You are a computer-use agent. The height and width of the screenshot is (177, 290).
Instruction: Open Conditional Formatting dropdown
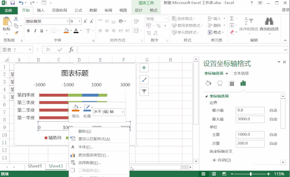click(184, 19)
